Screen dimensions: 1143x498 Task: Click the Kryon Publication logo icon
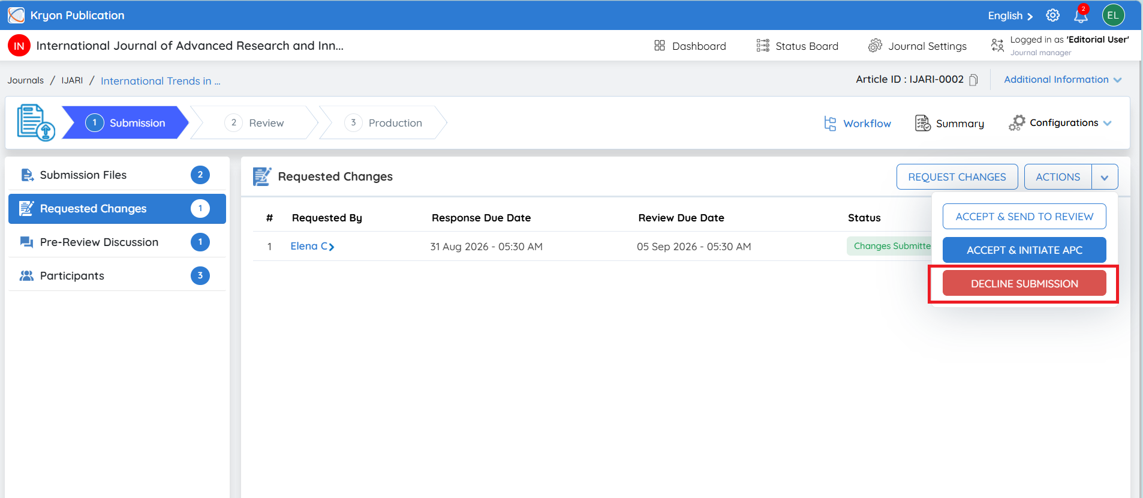click(16, 15)
